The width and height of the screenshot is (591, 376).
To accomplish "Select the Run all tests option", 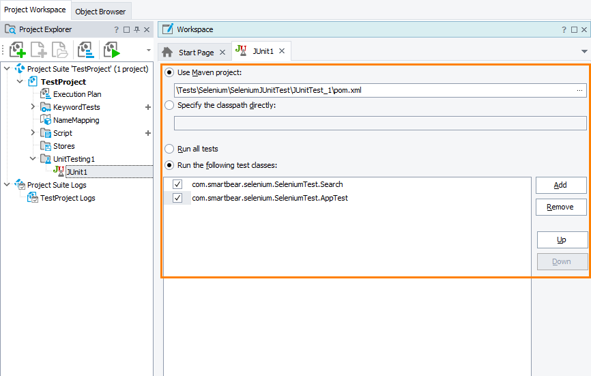I will point(169,149).
